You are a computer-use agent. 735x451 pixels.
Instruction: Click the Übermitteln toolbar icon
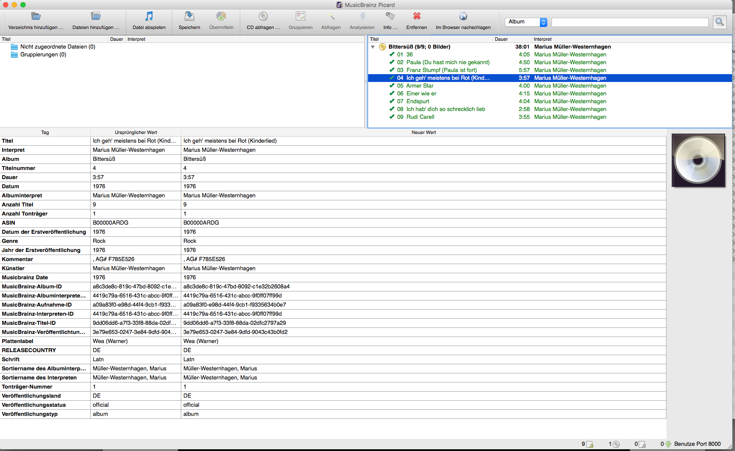pos(221,16)
